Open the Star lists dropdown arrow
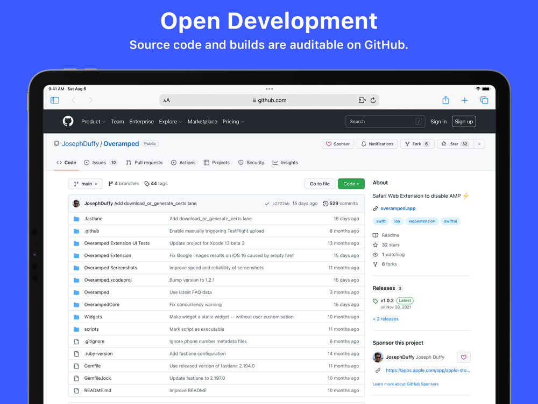Image resolution: width=538 pixels, height=404 pixels. [x=479, y=144]
